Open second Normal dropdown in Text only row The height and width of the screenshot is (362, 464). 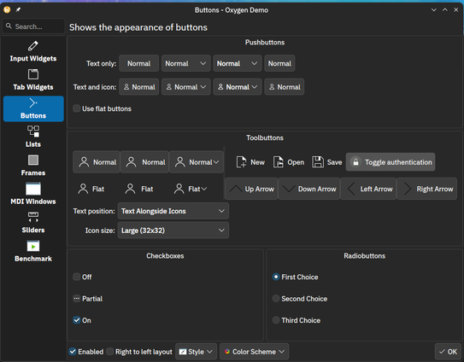(x=185, y=63)
